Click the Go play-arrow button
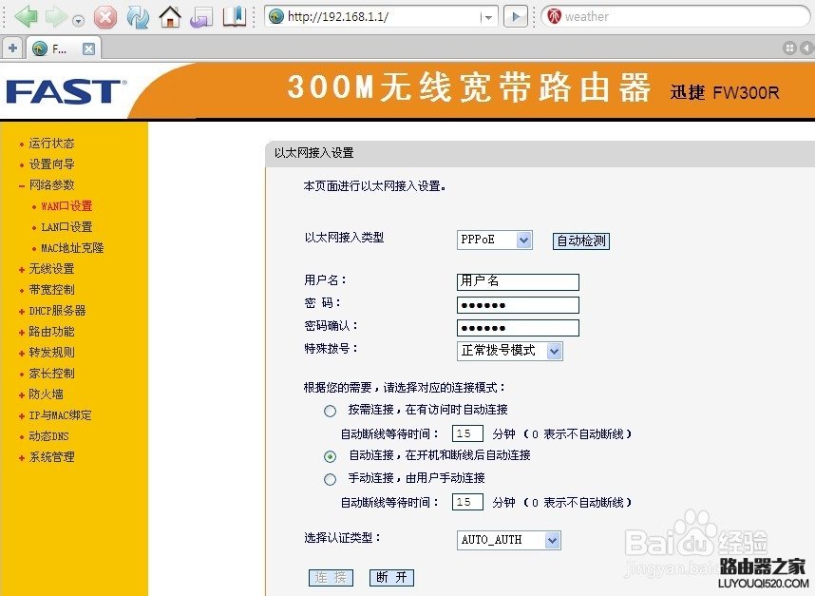The image size is (815, 596). coord(516,17)
